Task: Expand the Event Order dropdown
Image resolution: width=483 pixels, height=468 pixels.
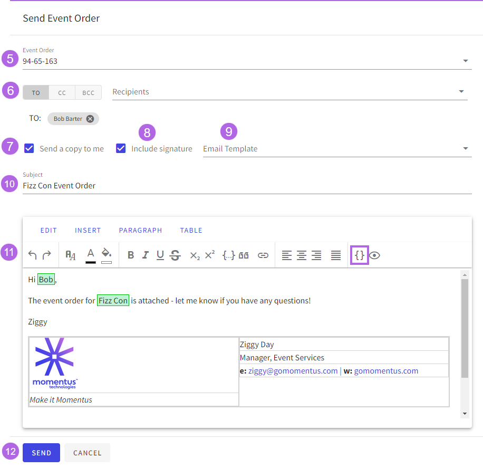Action: 466,61
